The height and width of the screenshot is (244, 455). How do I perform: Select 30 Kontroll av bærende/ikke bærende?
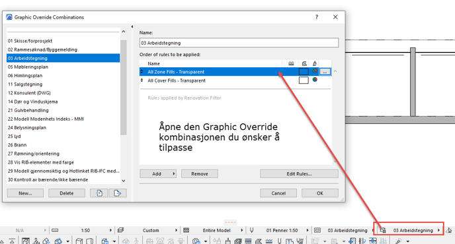click(x=63, y=180)
